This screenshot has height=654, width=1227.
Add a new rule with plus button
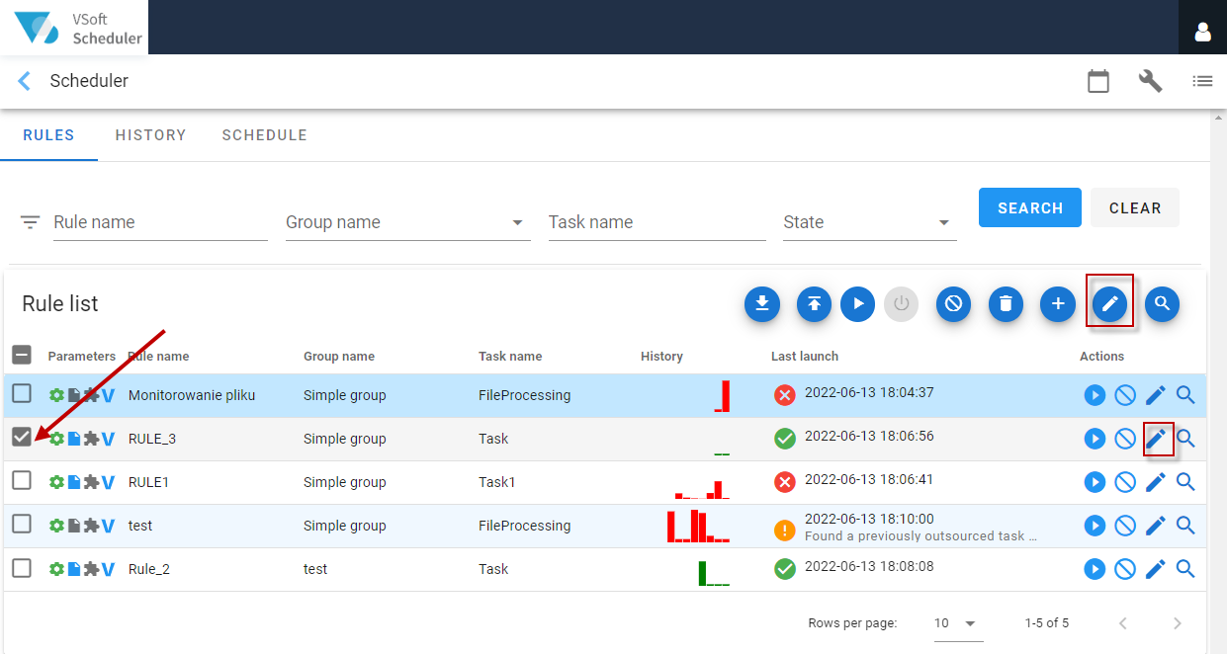pos(1058,303)
